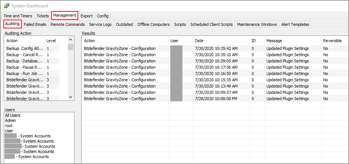
Task: Open the Time and Timers tab
Action: [x=17, y=16]
